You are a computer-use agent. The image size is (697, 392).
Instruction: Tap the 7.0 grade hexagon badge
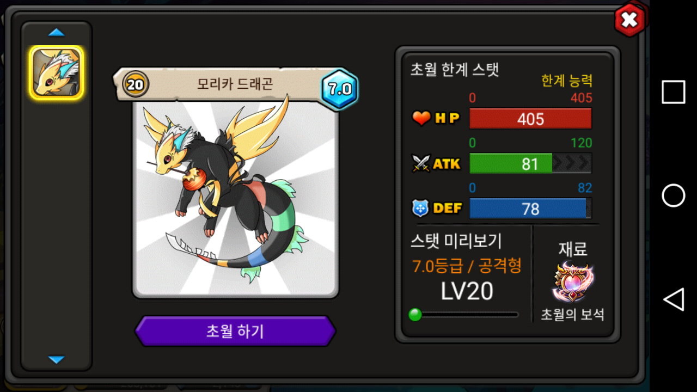(340, 89)
